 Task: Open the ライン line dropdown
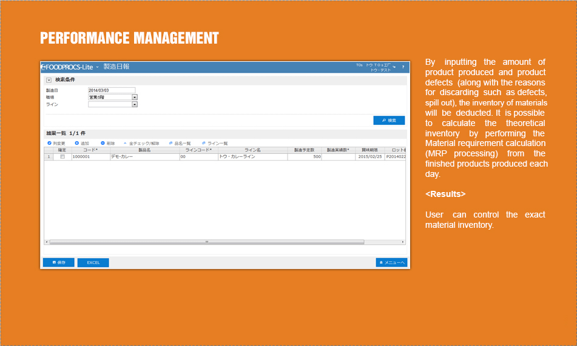(x=135, y=104)
